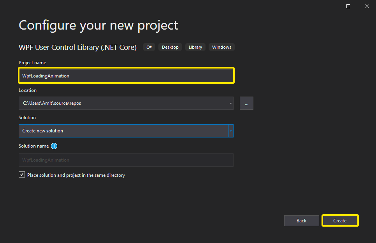Close the project configuration window

click(367, 6)
